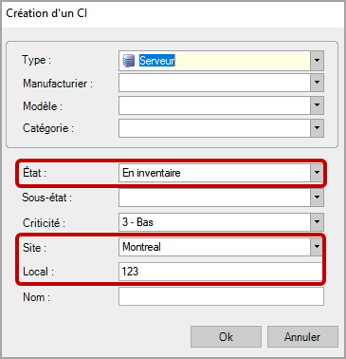Select the highlighted Serveur text in Type
This screenshot has height=359, width=346.
pos(157,61)
